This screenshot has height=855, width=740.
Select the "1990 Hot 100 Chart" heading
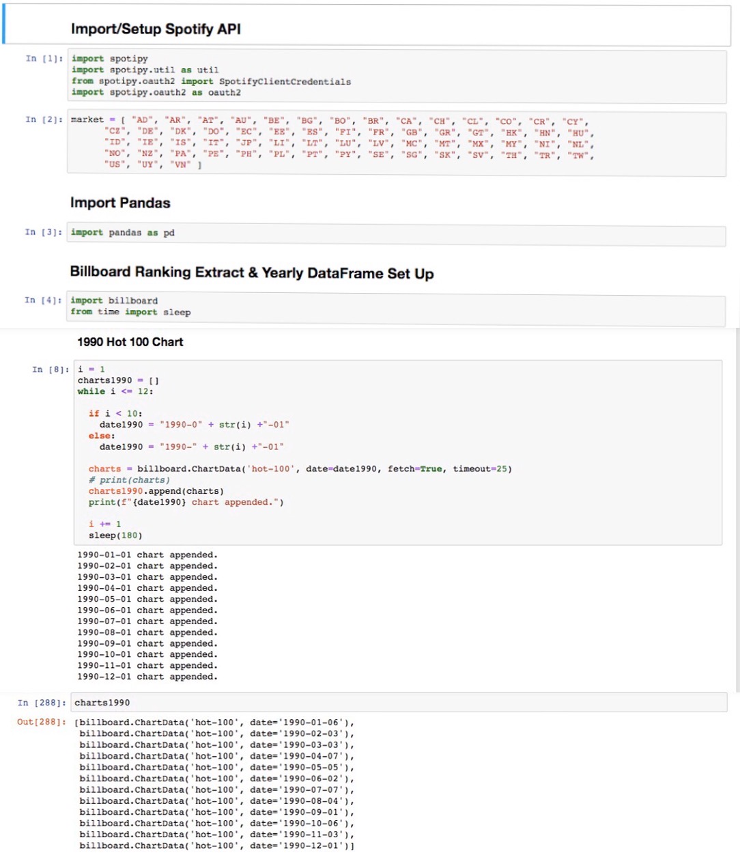pos(130,342)
